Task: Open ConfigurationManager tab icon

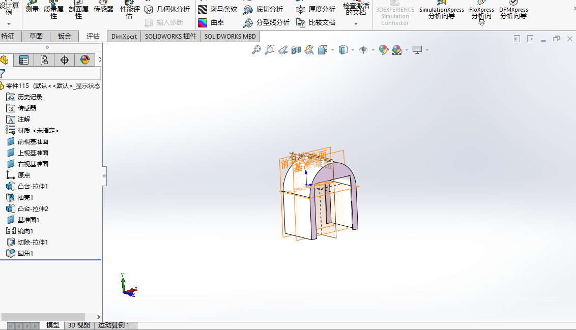Action: (x=44, y=60)
